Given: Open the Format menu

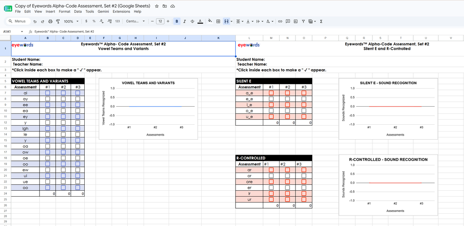Looking at the screenshot, I should point(64,11).
